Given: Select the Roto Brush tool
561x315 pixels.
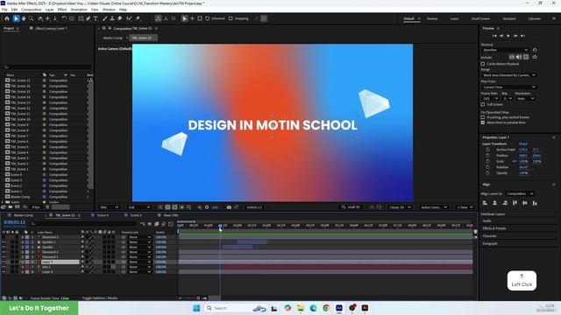Looking at the screenshot, I should click(129, 18).
